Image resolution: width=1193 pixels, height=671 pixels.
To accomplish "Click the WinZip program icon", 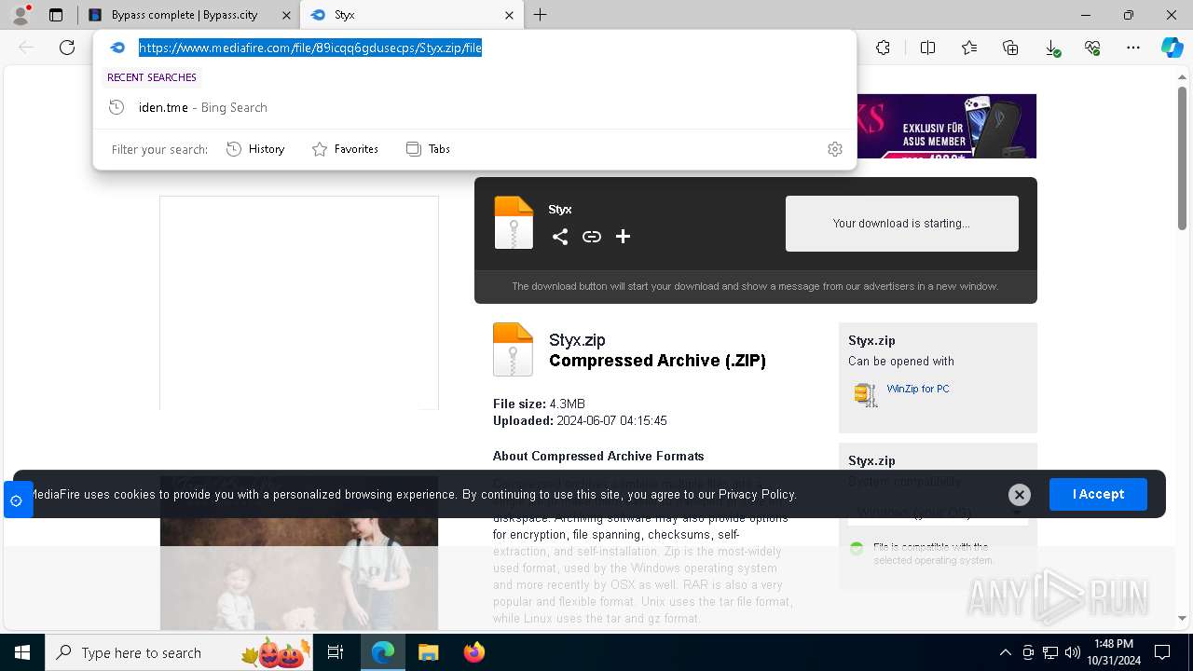I will pos(866,394).
